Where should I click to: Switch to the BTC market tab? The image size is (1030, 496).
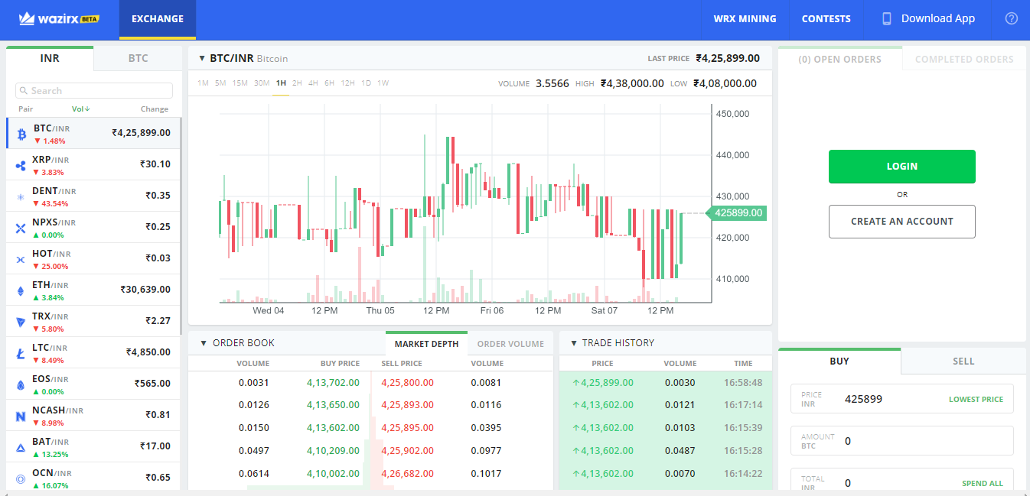pyautogui.click(x=138, y=58)
